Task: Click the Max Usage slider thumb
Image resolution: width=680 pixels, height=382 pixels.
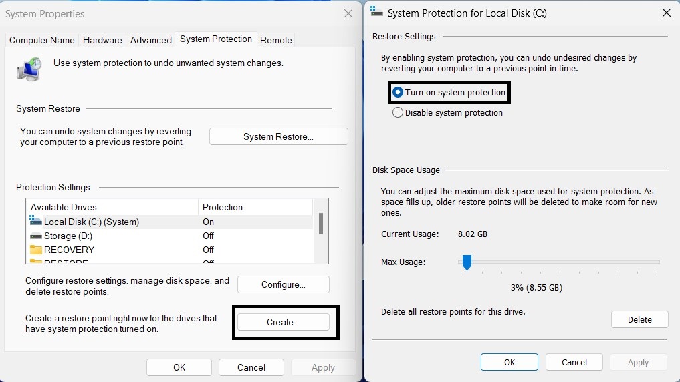Action: tap(467, 262)
